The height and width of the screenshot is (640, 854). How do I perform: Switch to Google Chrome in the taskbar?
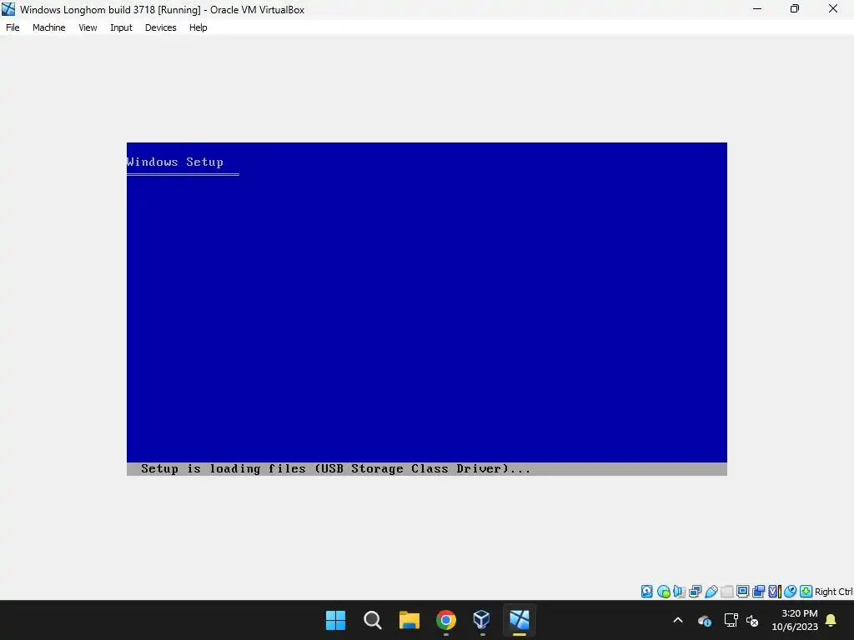[x=446, y=620]
